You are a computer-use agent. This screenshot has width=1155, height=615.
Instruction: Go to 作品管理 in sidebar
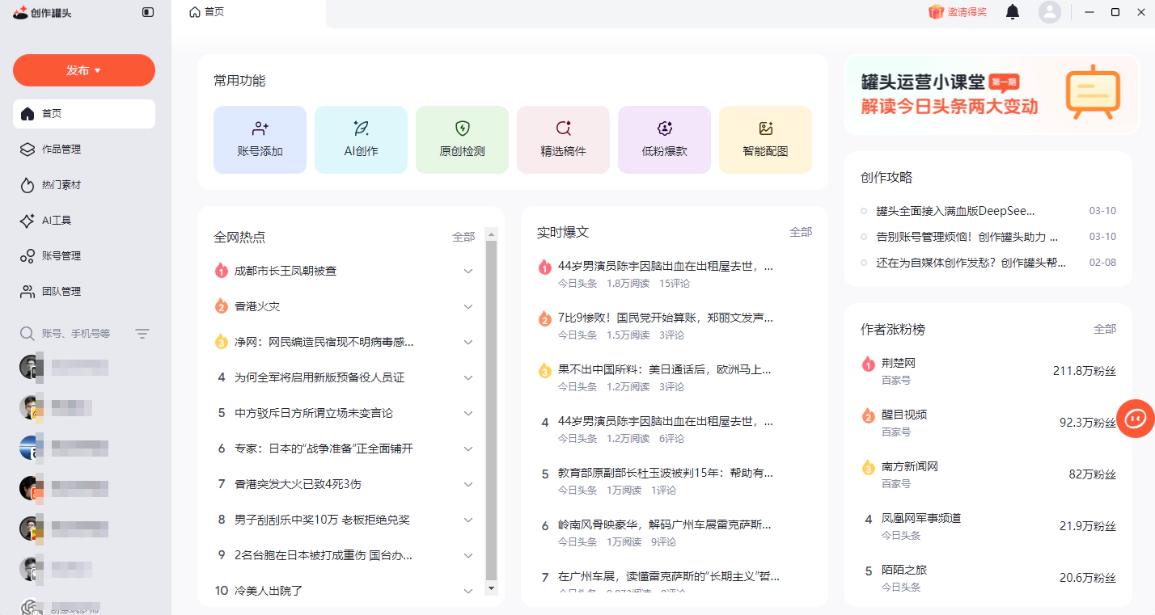pos(61,150)
